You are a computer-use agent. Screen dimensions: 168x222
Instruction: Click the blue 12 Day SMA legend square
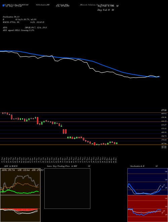pyautogui.click(x=4, y=5)
